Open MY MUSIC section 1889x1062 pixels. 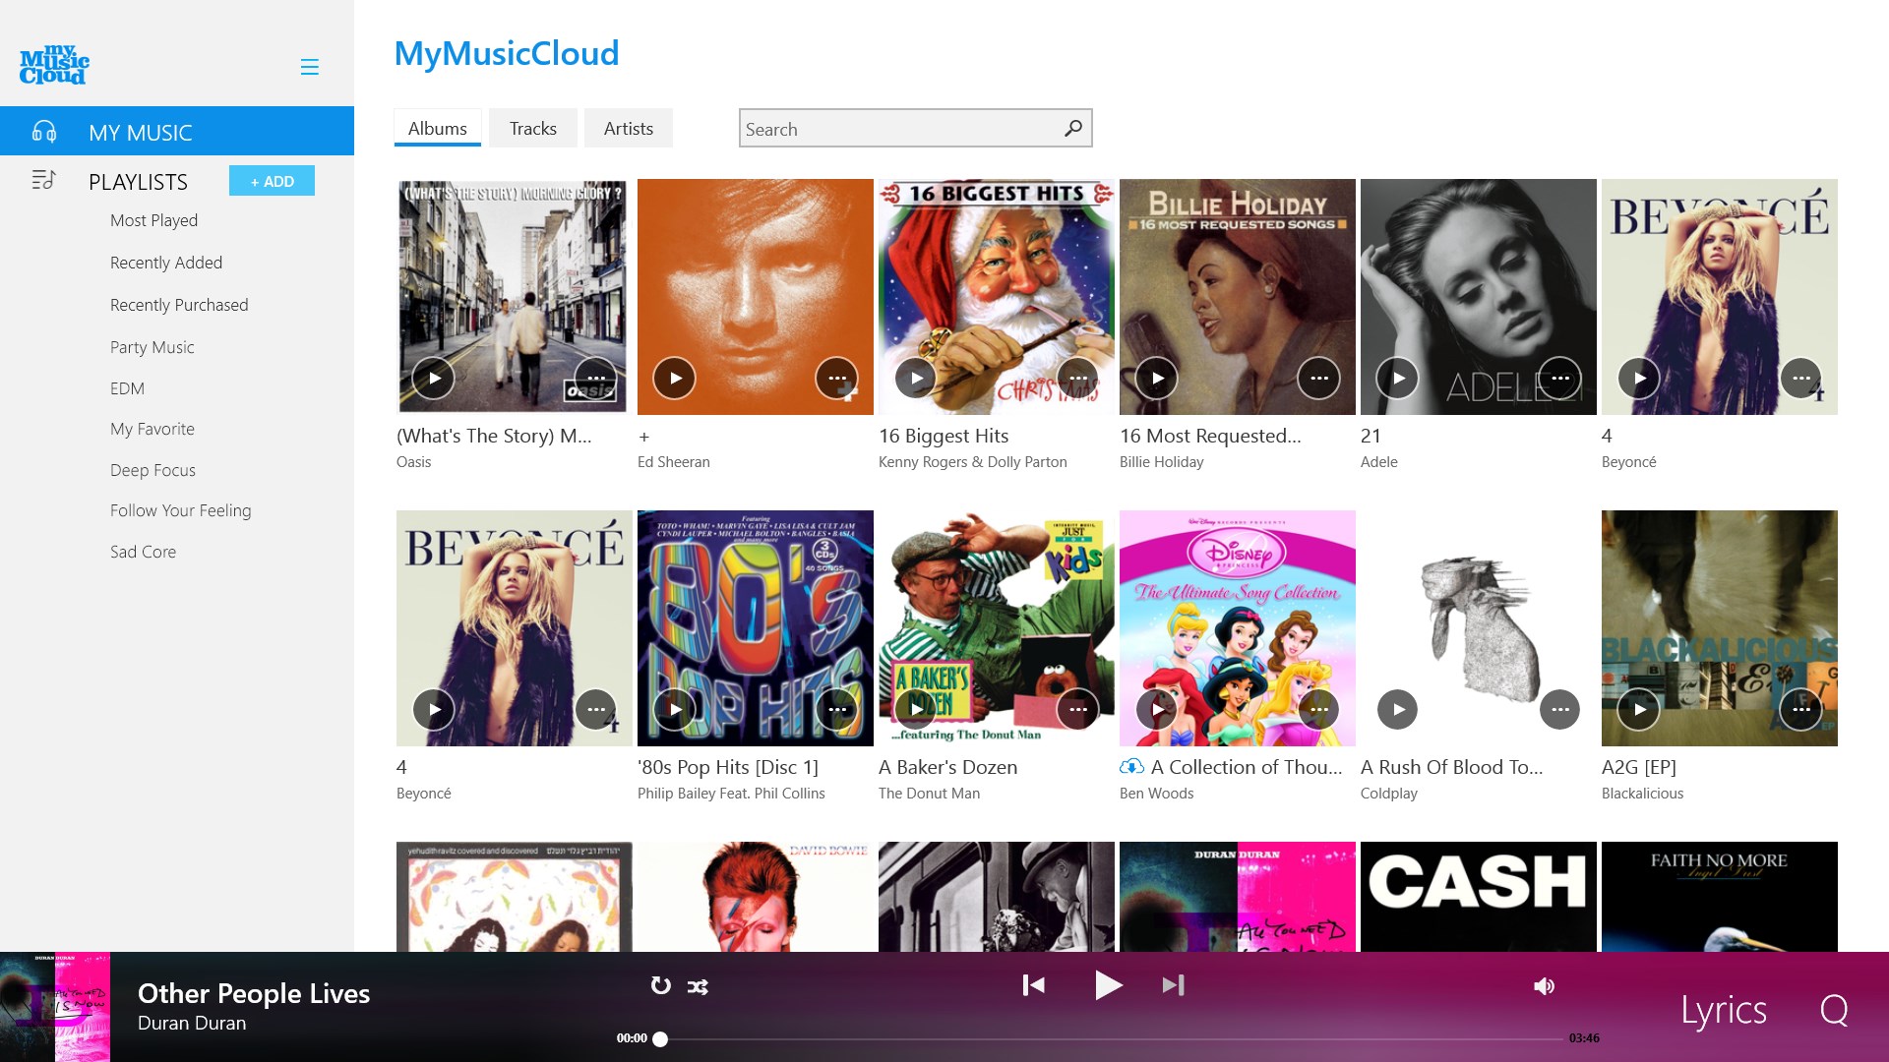[177, 131]
